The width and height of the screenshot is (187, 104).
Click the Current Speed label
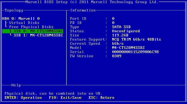pyautogui.click(x=85, y=44)
